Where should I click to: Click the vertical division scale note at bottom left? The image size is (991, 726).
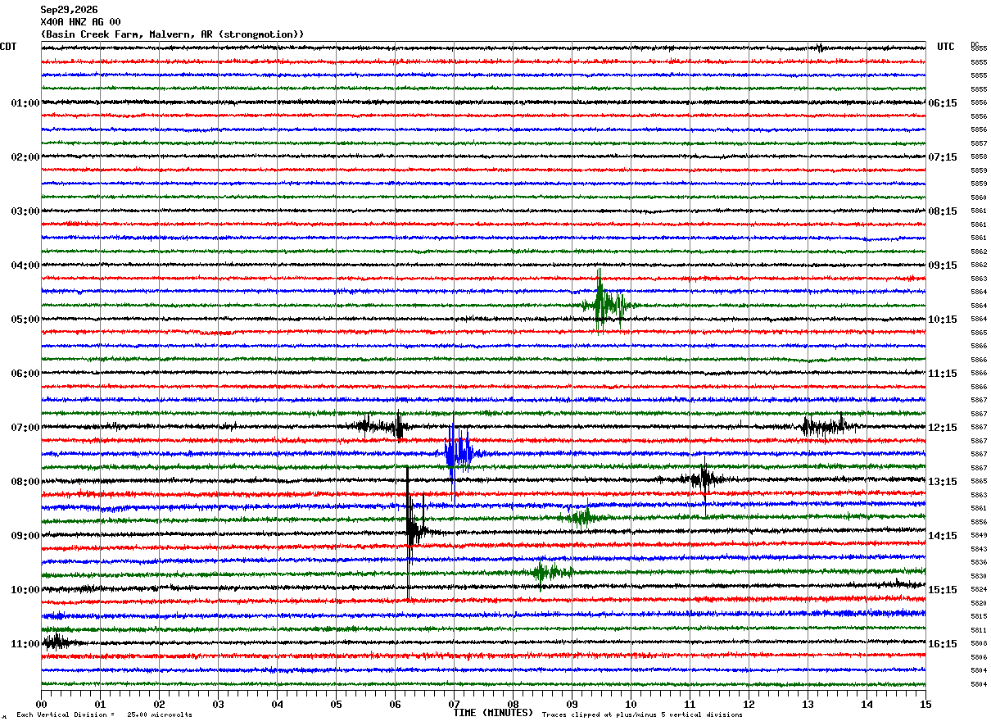pos(104,715)
